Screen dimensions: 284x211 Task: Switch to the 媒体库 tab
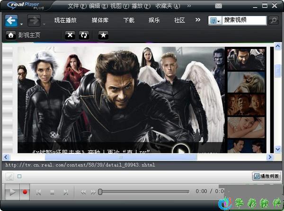click(x=100, y=20)
